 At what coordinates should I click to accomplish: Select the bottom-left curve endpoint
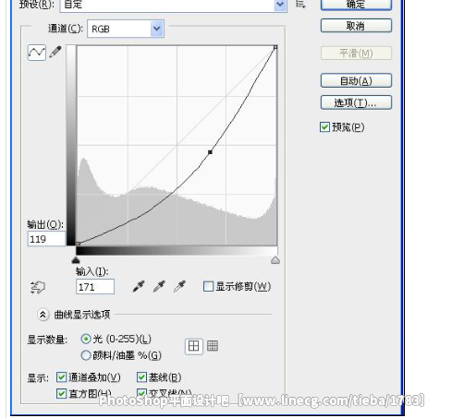point(78,244)
